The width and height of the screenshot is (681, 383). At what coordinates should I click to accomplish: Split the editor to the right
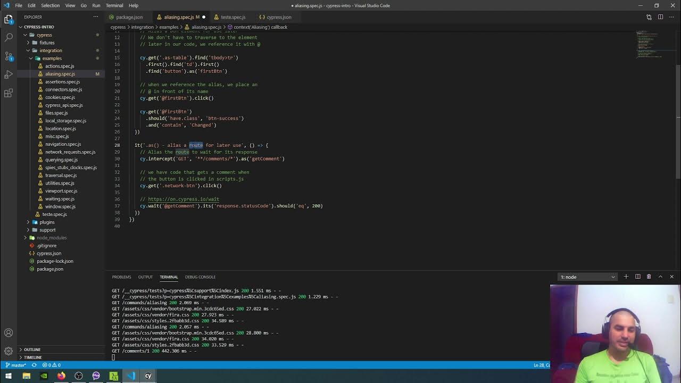point(660,17)
